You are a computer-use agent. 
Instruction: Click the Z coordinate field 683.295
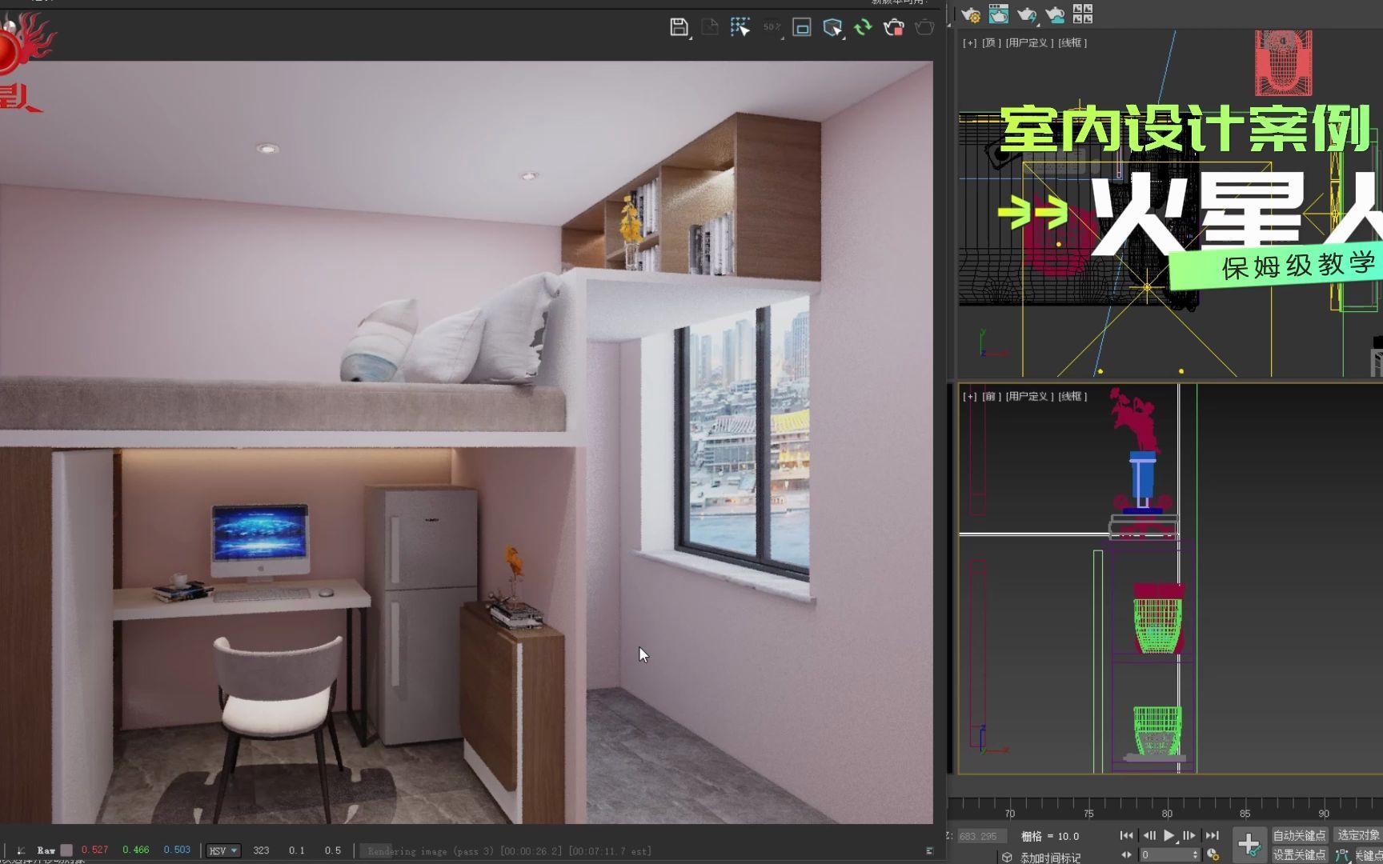(x=983, y=836)
